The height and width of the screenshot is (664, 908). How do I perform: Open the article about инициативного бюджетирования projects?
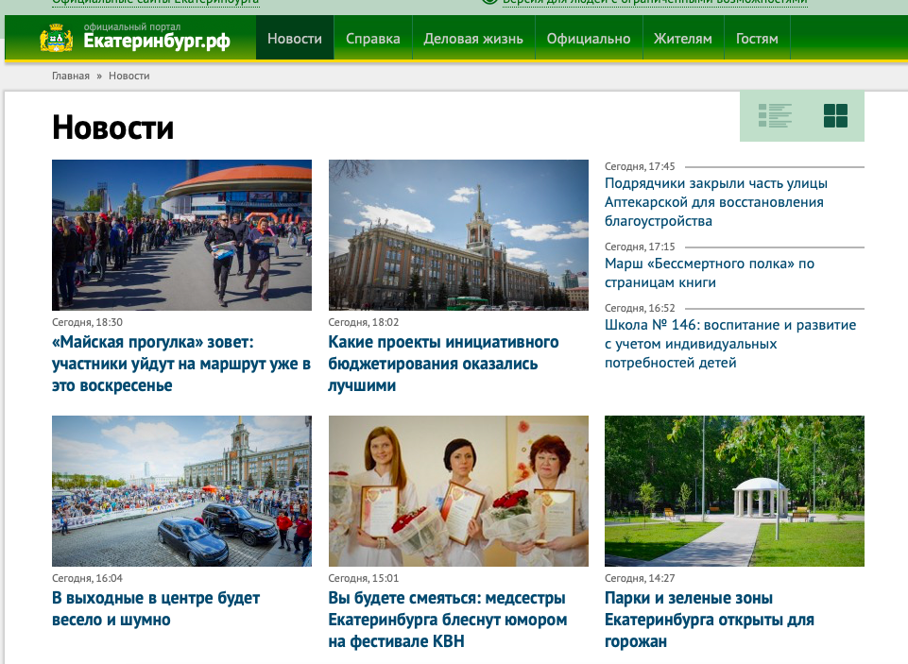coord(446,364)
